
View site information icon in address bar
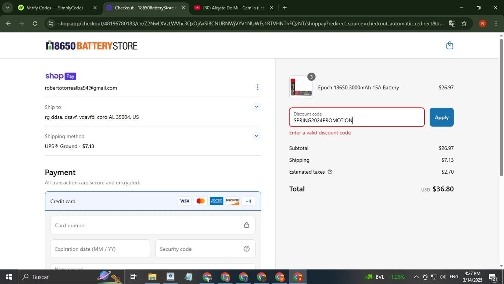[x=51, y=23]
